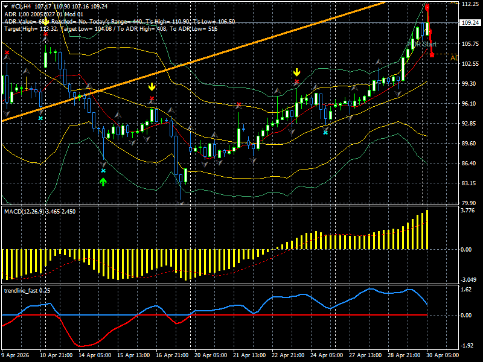Click the '#CL,H4' symbol title text
483x362 pixels.
21,7
